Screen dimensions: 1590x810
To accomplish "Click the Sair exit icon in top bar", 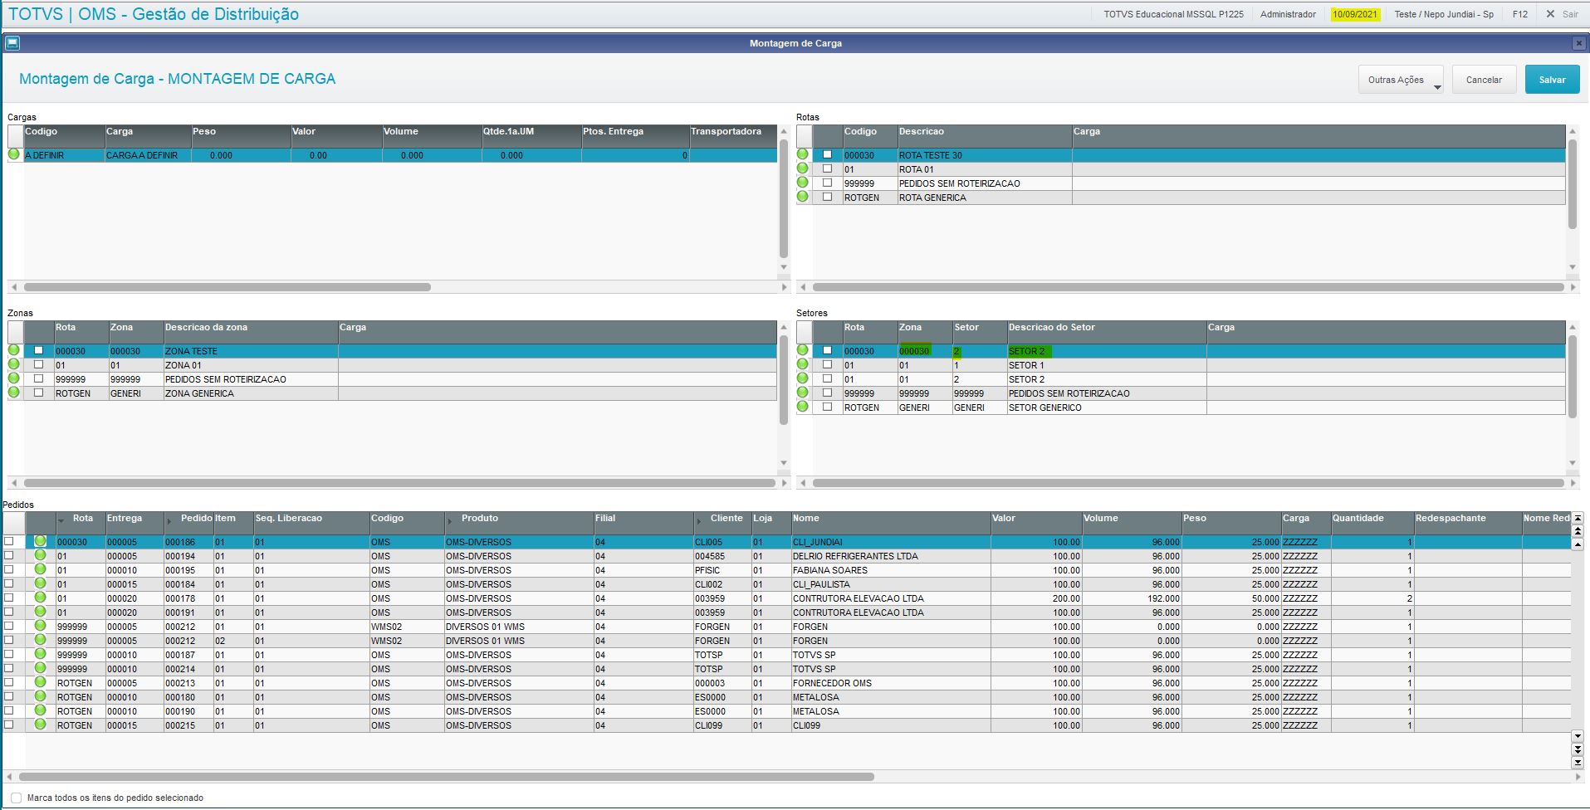I will [1550, 14].
